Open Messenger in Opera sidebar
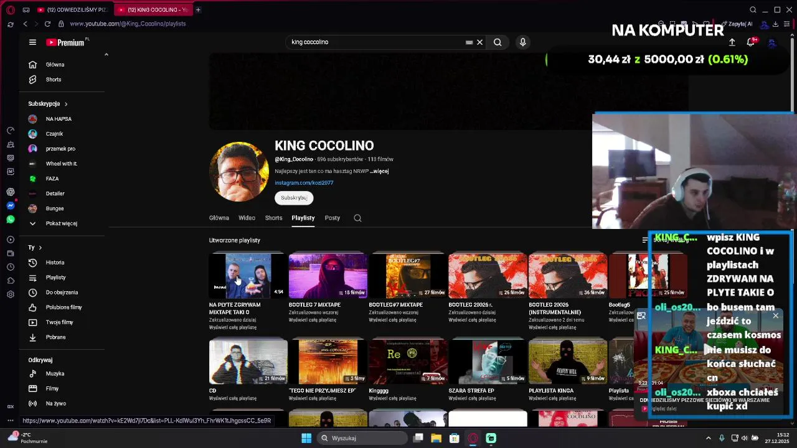 coord(11,205)
